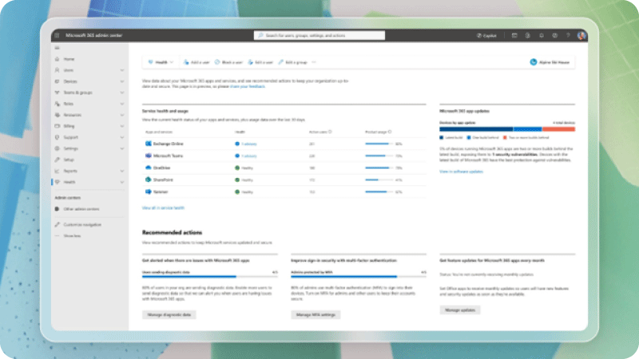Screen dimensions: 639x359
Task: Expand the Devices chevron in sidebar
Action: (122, 81)
